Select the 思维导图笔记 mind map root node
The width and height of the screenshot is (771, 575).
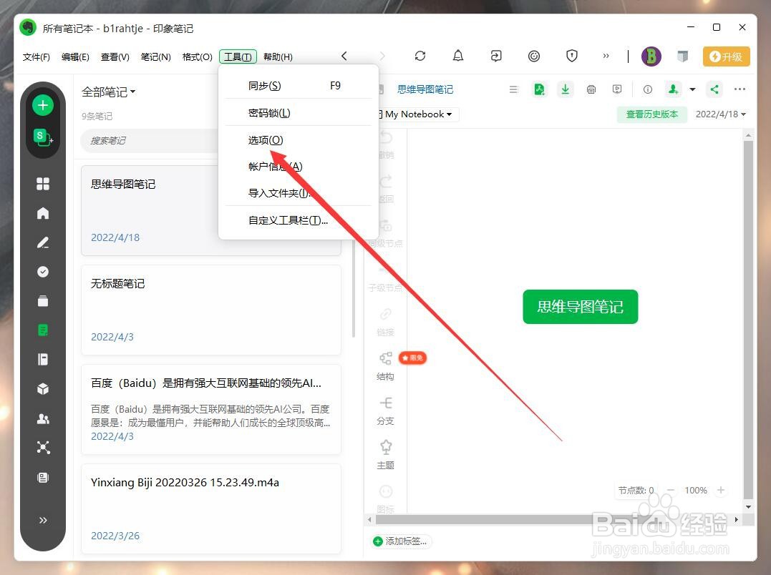[580, 307]
